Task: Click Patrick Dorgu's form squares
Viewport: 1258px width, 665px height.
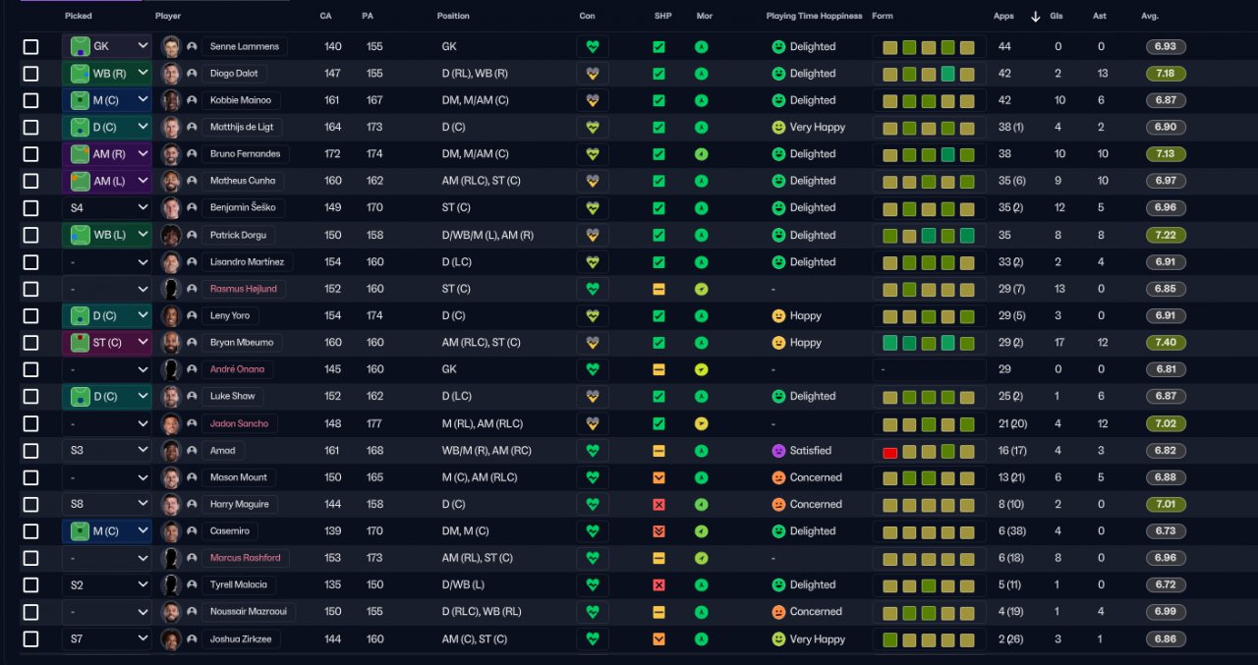Action: 929,235
